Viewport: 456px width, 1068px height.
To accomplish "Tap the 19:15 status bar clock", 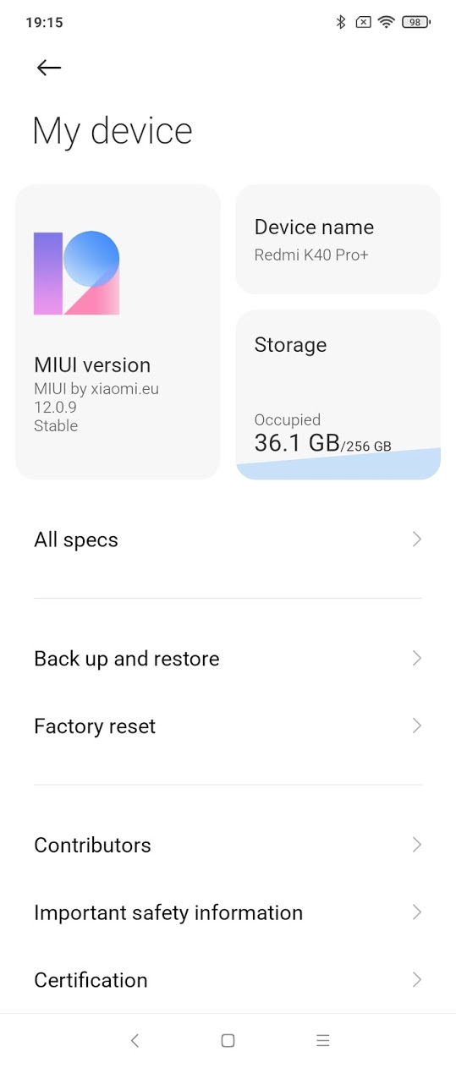I will tap(44, 23).
